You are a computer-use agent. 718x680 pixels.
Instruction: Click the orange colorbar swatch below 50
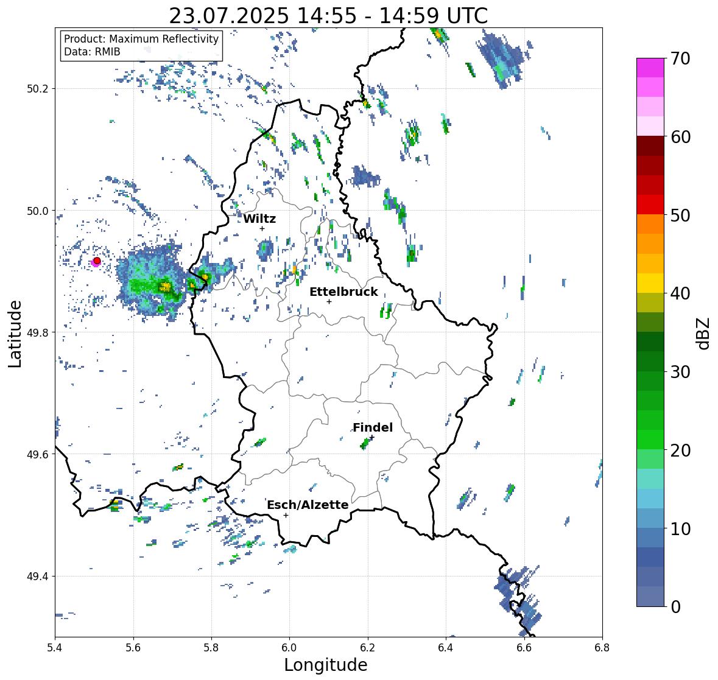tap(650, 225)
